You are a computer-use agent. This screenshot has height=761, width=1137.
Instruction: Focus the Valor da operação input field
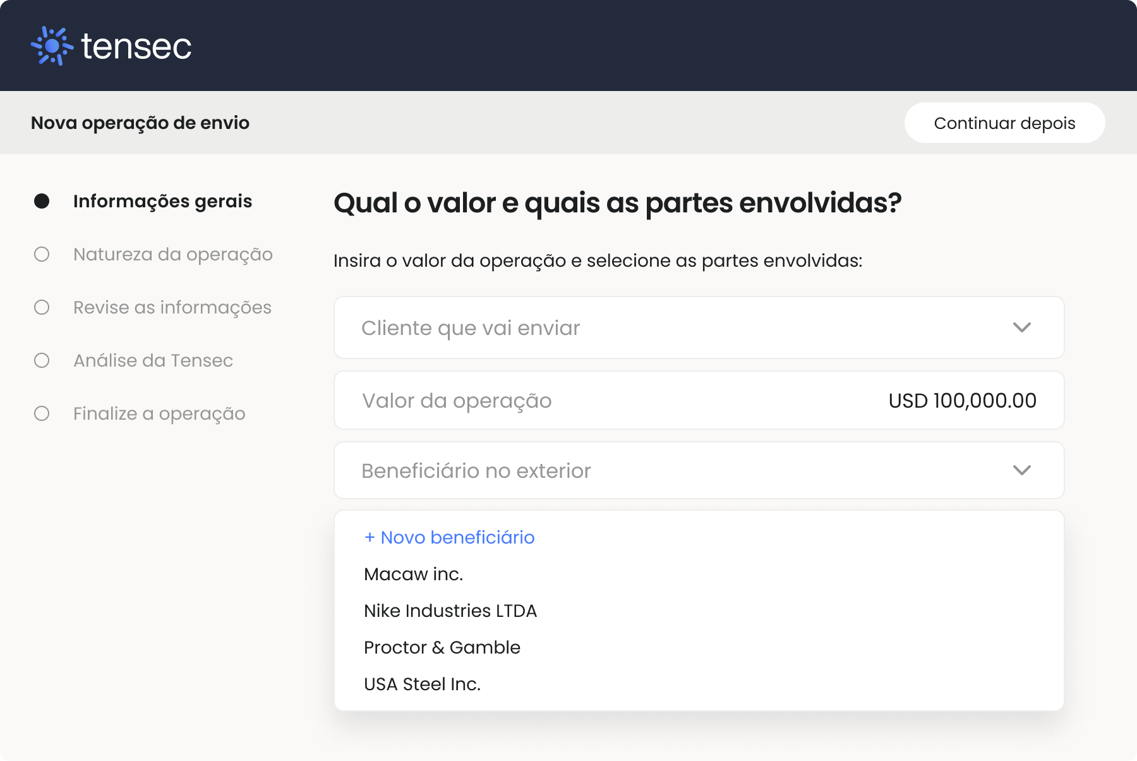click(x=699, y=400)
